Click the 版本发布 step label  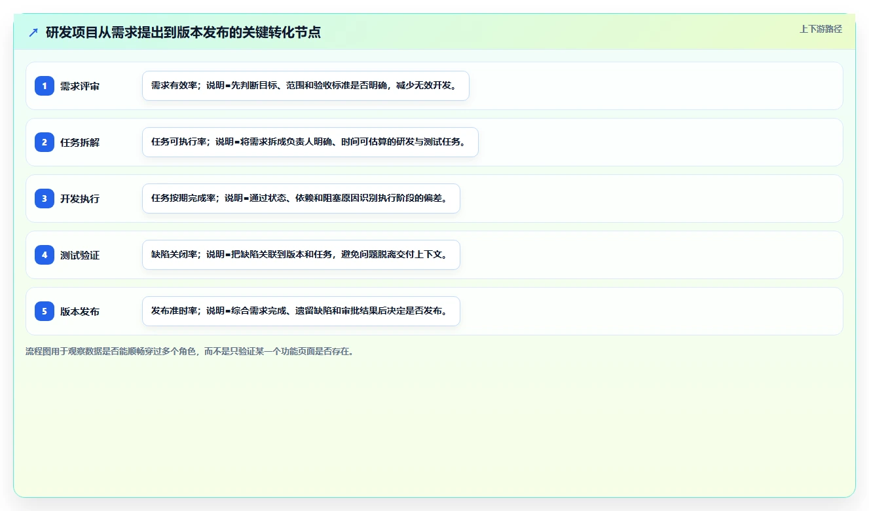click(80, 311)
